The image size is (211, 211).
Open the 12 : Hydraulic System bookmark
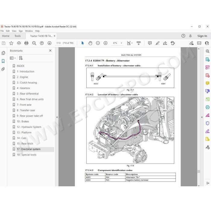pos(29,127)
